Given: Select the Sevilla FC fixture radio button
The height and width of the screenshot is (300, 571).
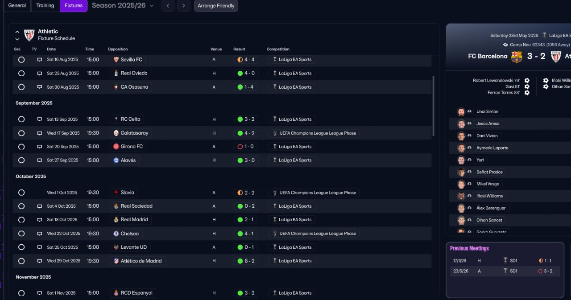Looking at the screenshot, I should (x=21, y=60).
